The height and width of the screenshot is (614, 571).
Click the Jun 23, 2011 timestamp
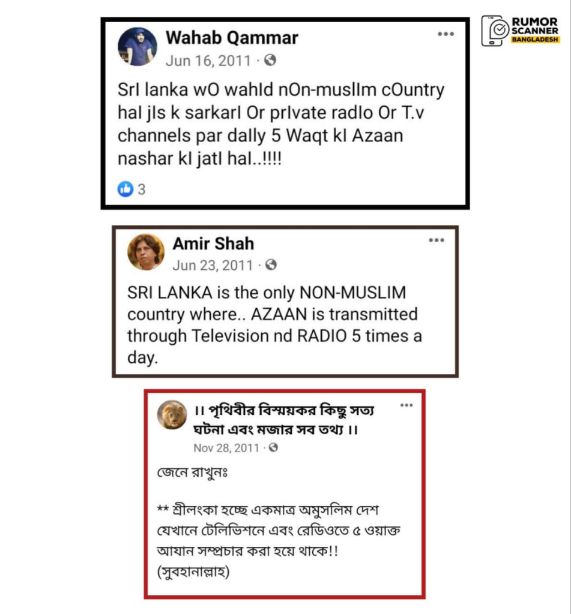tap(213, 266)
